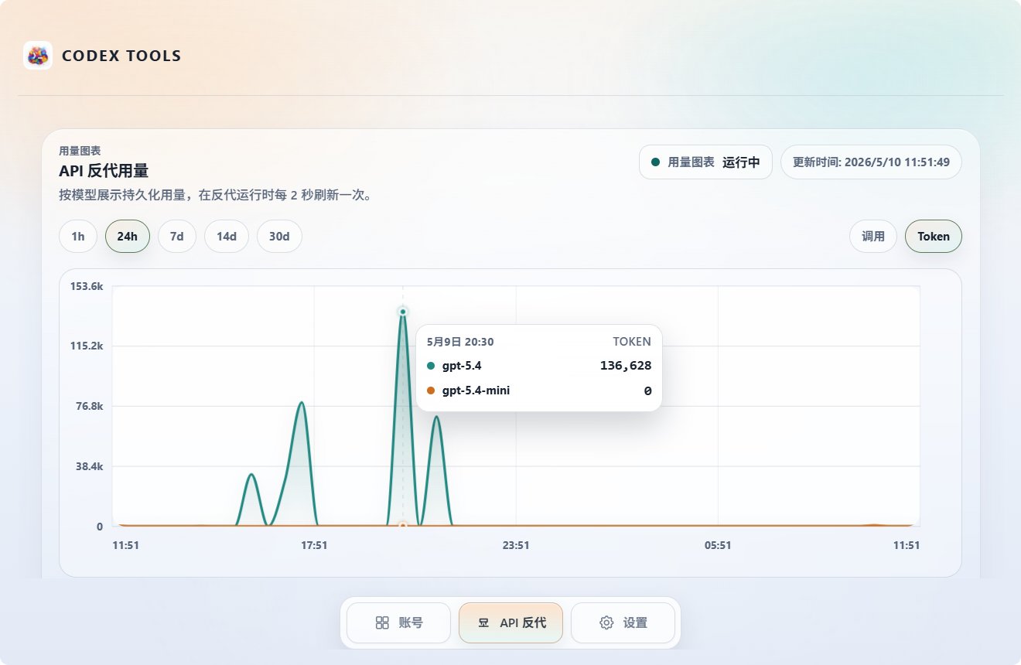Click the gpt-5.4-mini tooltip label
1021x665 pixels.
[x=476, y=390]
